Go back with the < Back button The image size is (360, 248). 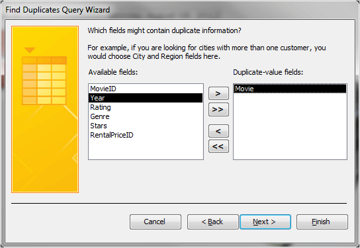pos(212,222)
